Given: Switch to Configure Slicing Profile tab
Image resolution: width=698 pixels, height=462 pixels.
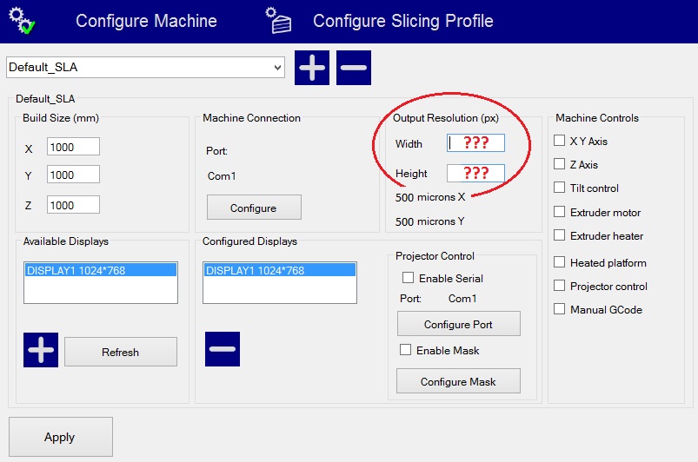Looking at the screenshot, I should pyautogui.click(x=402, y=21).
